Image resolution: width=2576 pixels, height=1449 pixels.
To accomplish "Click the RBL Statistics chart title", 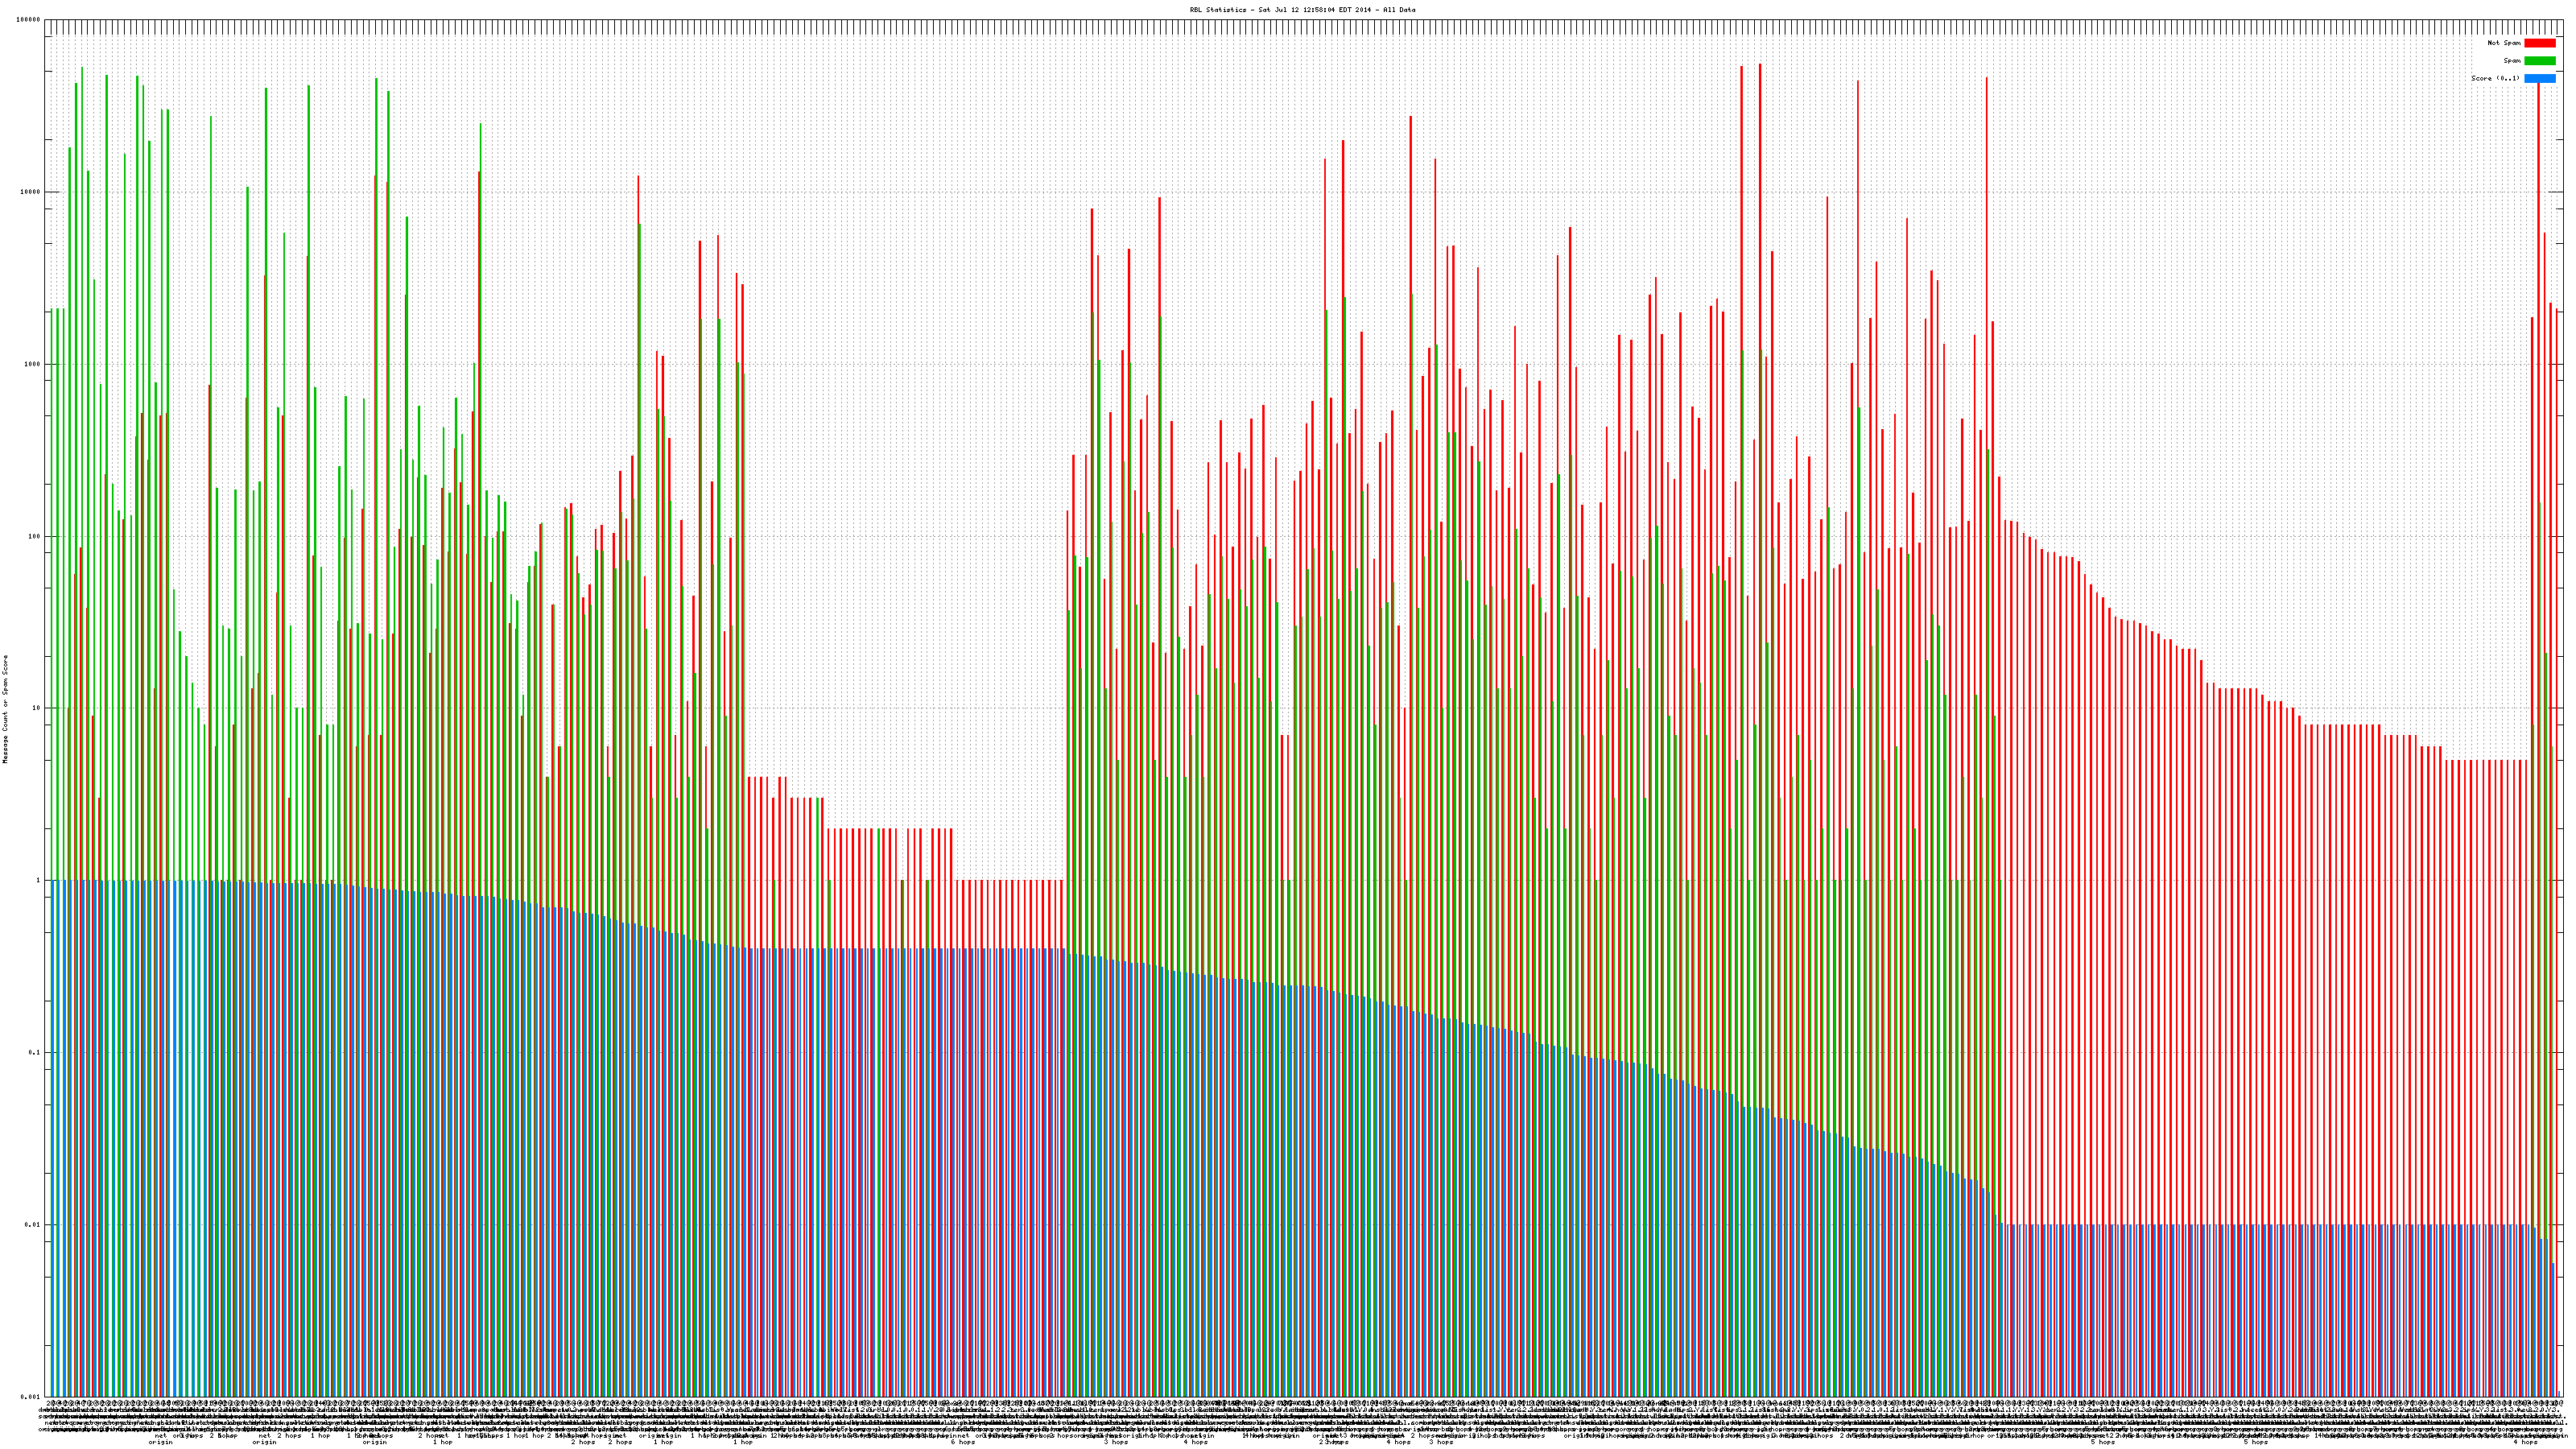I will pos(1302,10).
